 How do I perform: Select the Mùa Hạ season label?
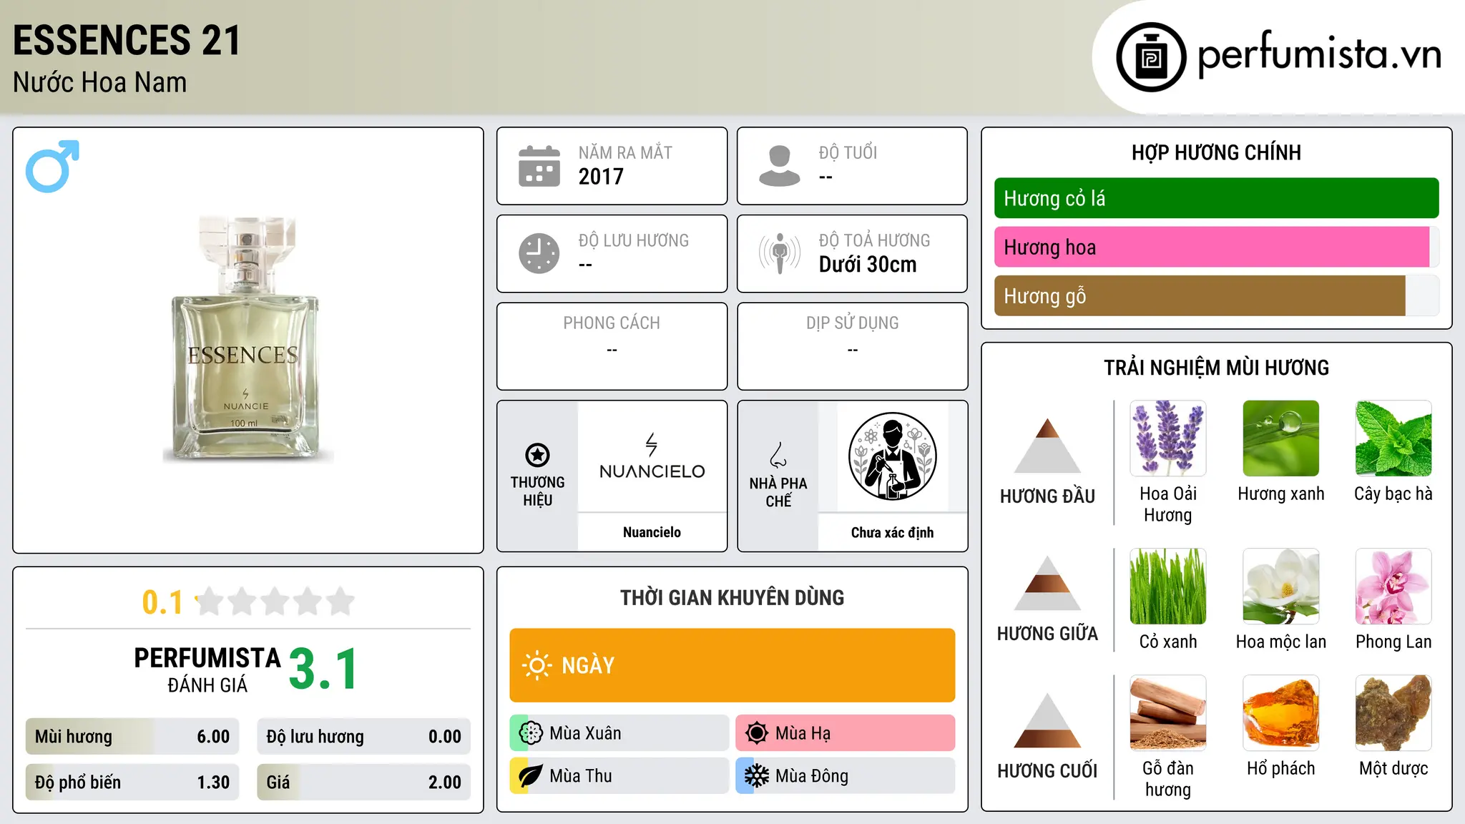[803, 733]
